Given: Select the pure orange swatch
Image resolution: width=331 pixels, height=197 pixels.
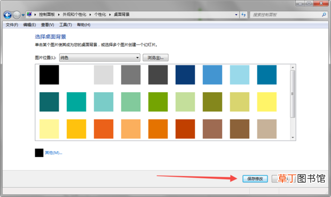Looking at the screenshot, I should (158, 129).
